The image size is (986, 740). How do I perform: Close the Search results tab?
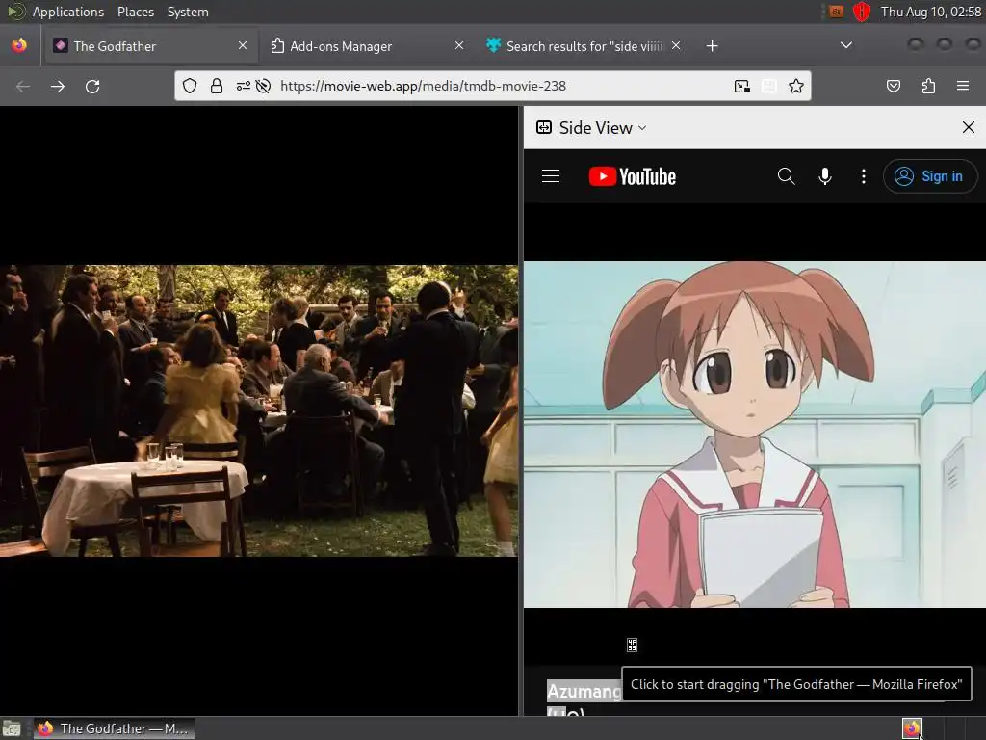(676, 46)
